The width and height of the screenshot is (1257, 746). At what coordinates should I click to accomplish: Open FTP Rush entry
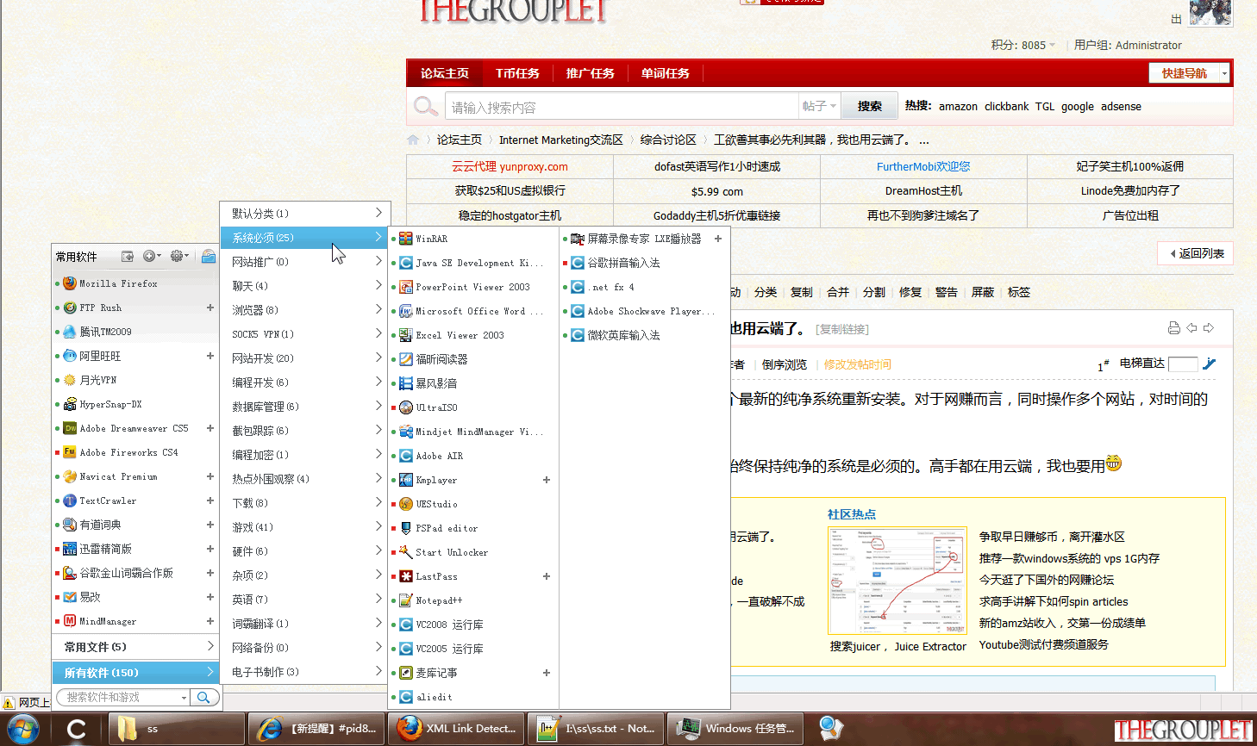point(92,308)
